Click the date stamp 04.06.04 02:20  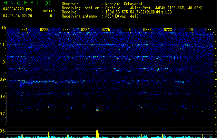pos(18,16)
